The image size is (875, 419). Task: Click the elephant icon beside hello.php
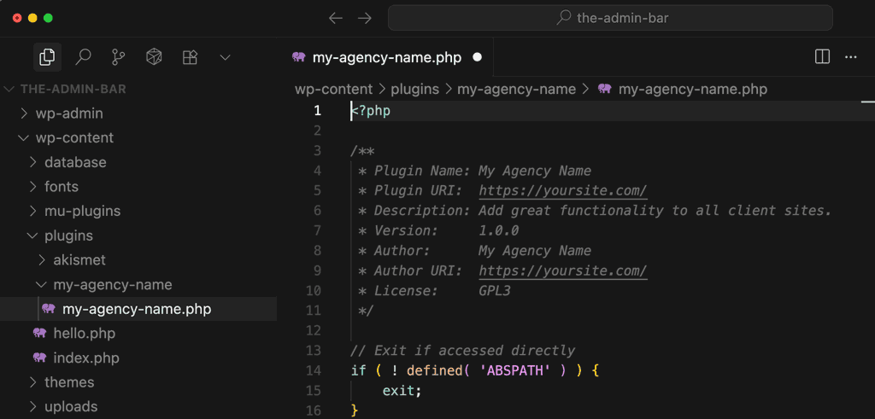click(x=39, y=333)
